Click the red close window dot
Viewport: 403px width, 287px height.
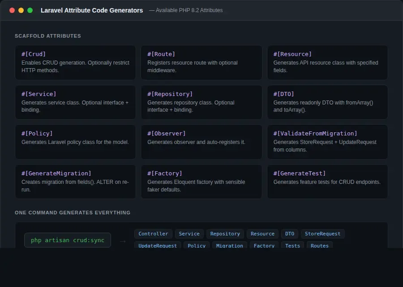(12, 10)
